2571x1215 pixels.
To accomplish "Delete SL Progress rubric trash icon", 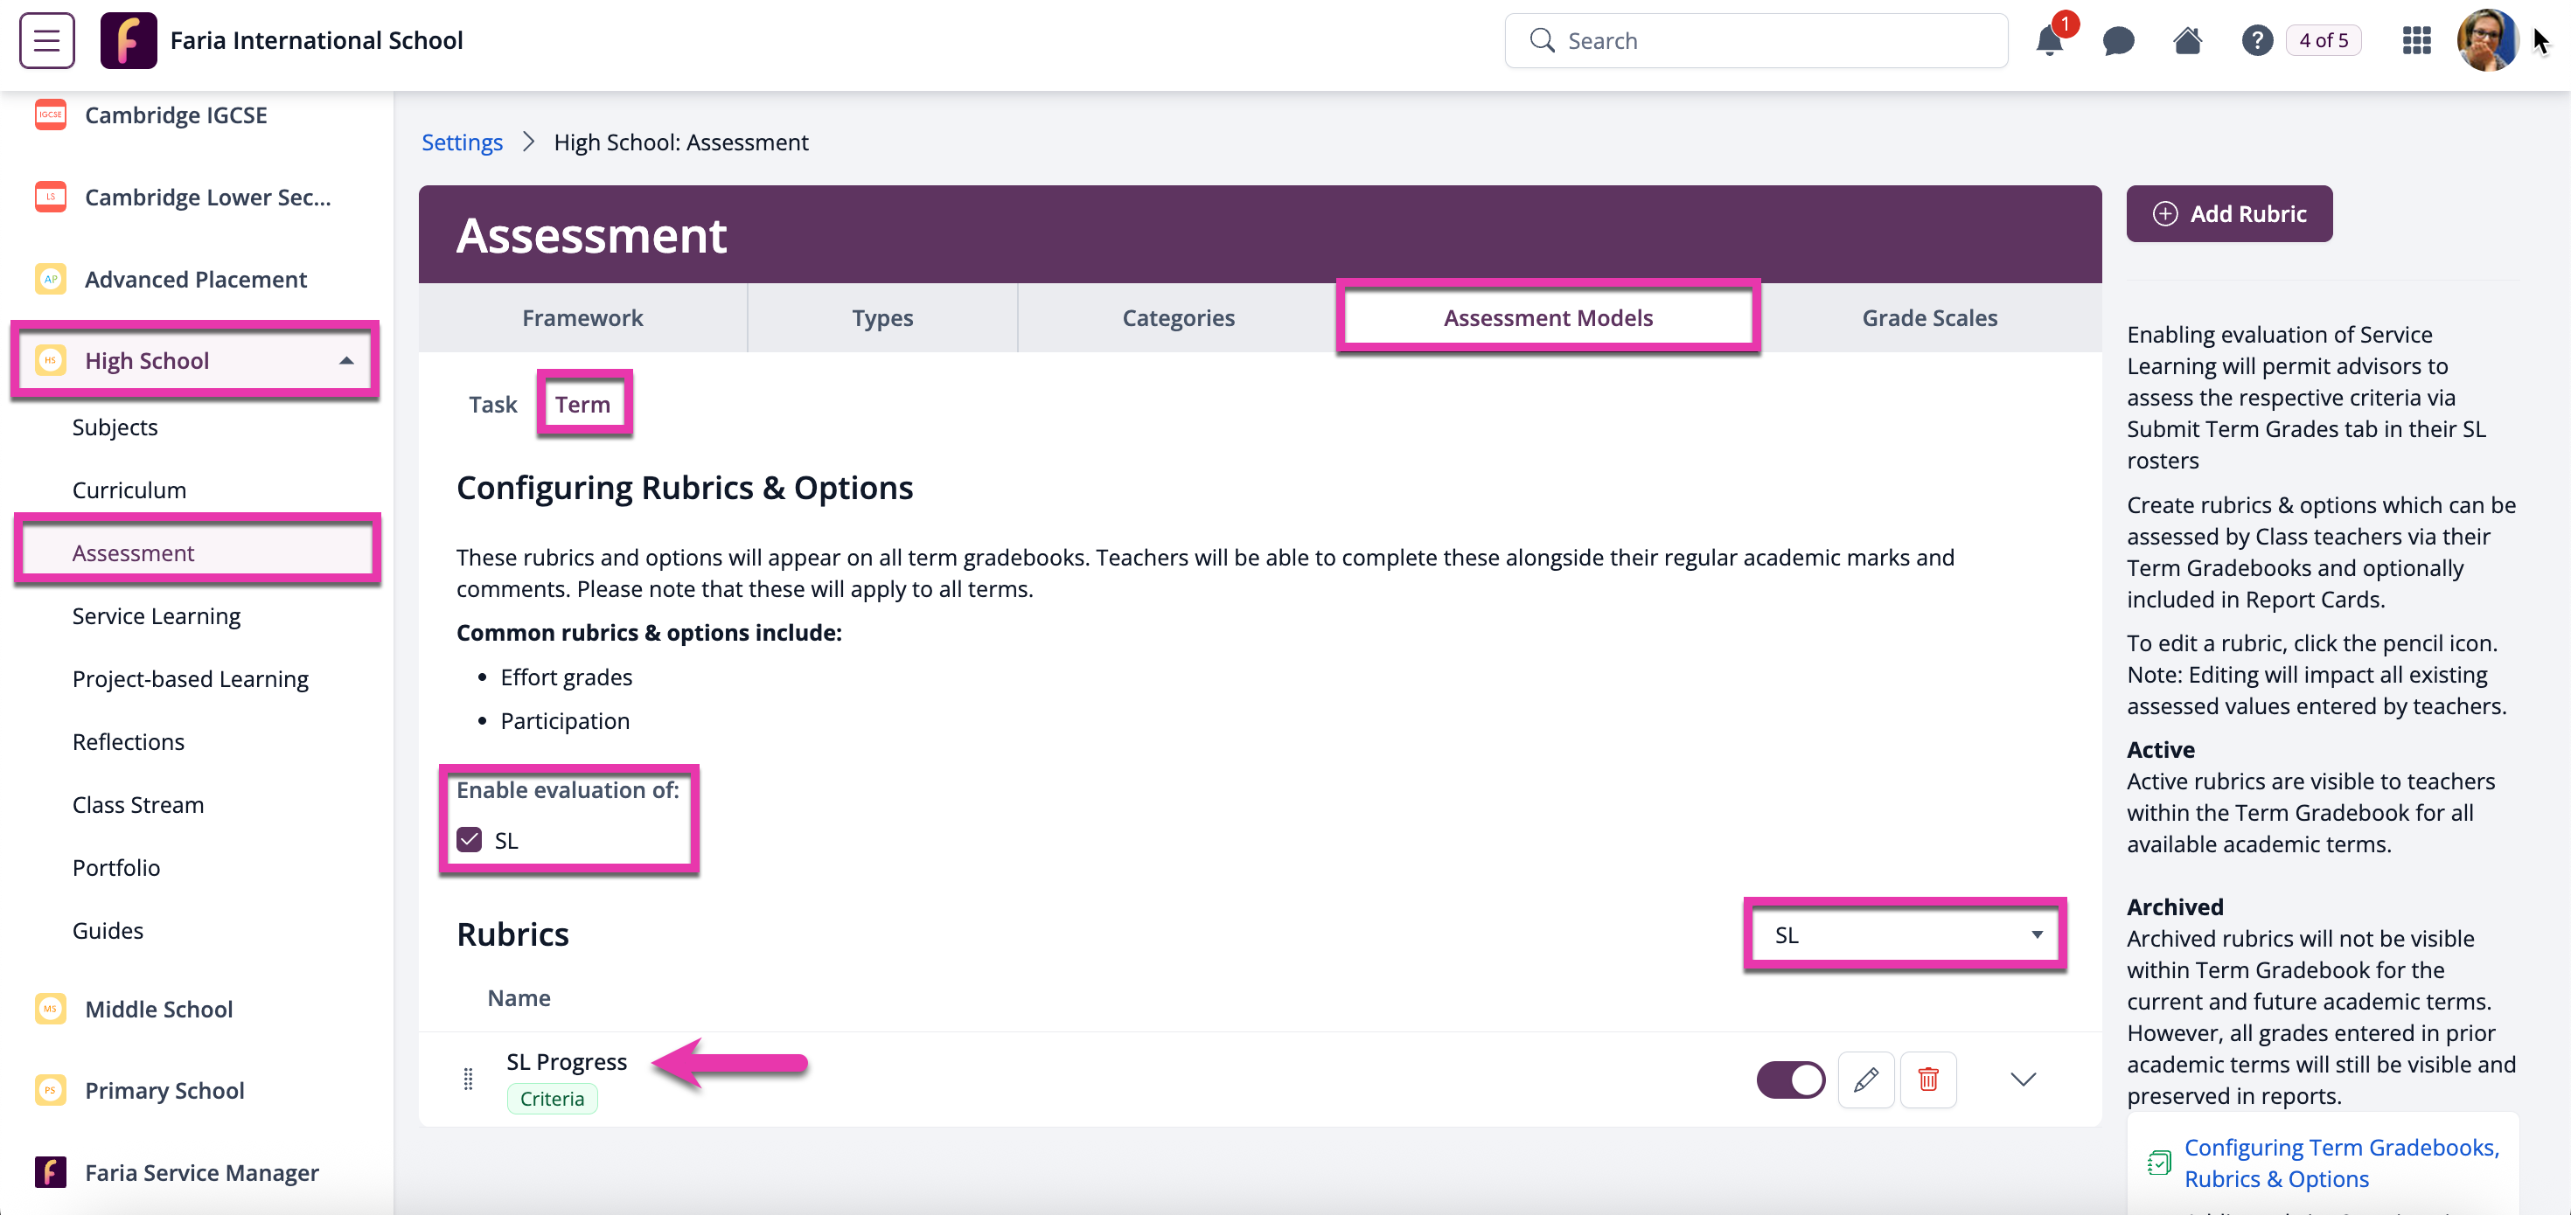I will point(1928,1080).
